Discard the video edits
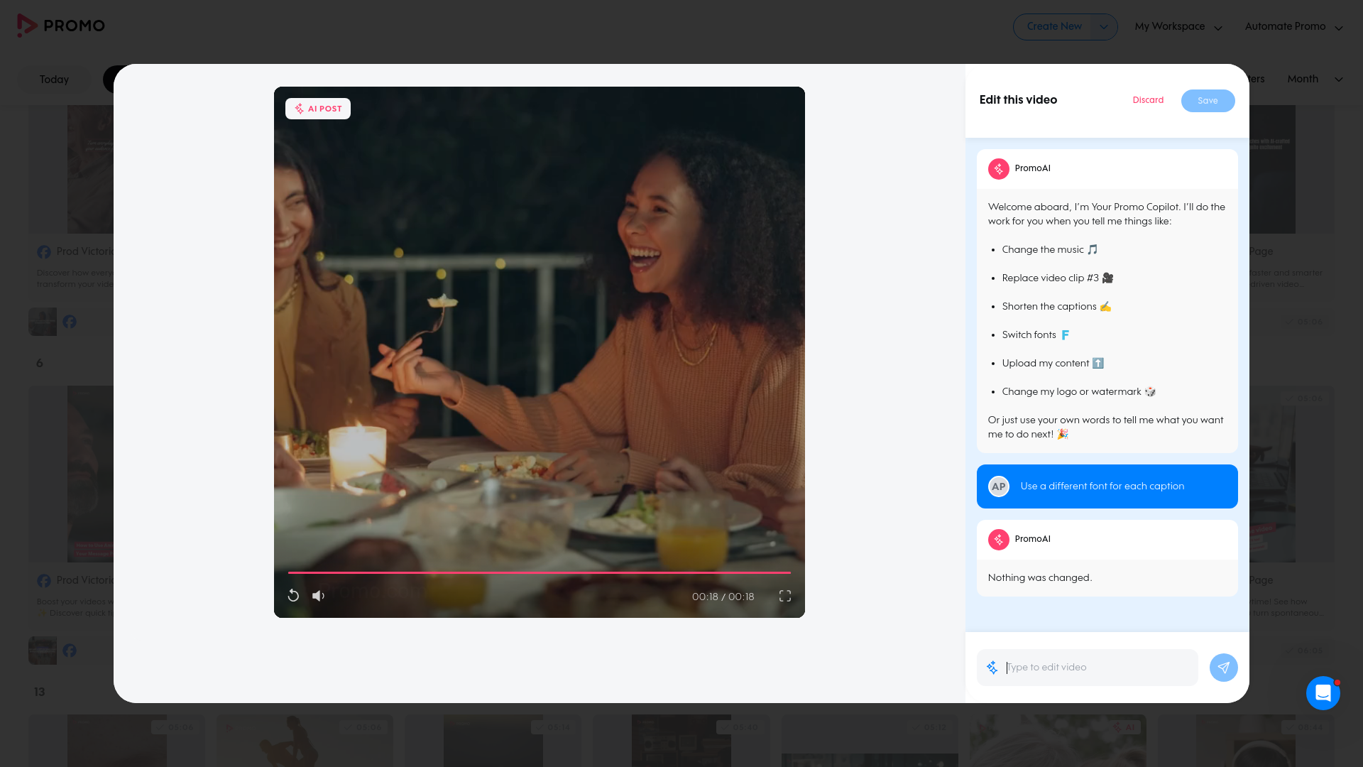 coord(1148,100)
